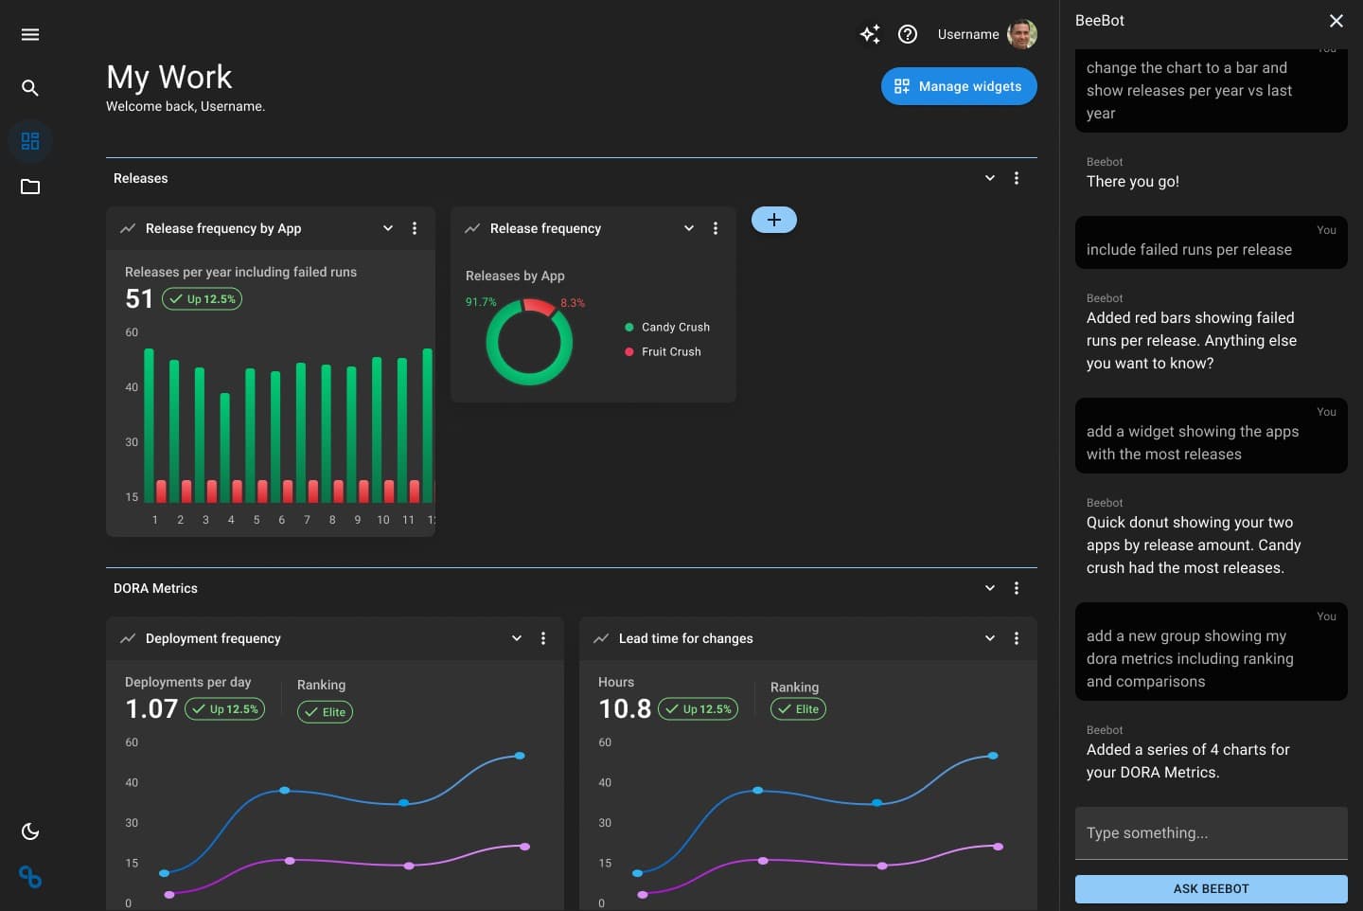Click Beebot reply 'There you go!'
This screenshot has height=911, width=1363.
1133,182
